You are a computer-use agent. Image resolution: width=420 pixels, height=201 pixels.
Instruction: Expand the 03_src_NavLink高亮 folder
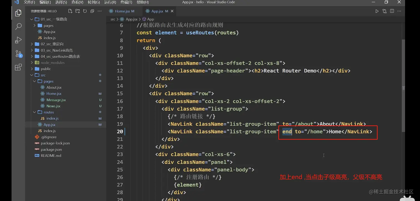click(31, 50)
